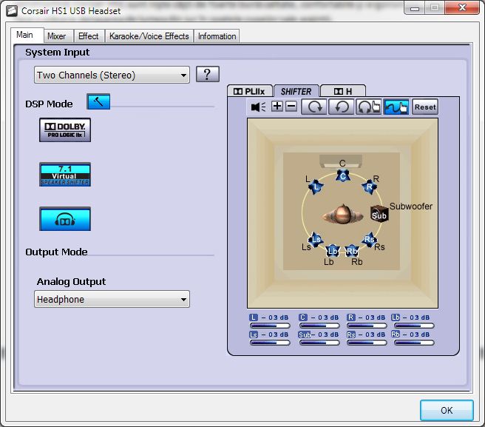This screenshot has width=485, height=427.
Task: Open the Analog Output dropdown
Action: click(x=112, y=299)
